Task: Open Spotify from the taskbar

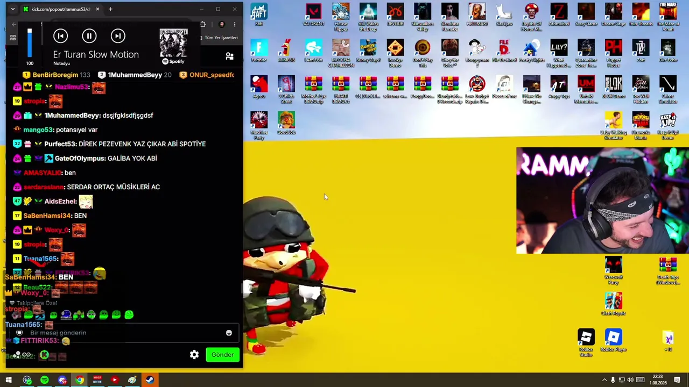Action: click(45, 380)
